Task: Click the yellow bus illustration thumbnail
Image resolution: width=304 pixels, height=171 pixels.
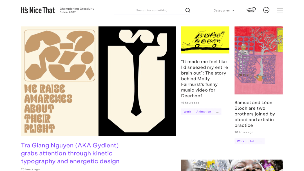Action: (x=205, y=40)
